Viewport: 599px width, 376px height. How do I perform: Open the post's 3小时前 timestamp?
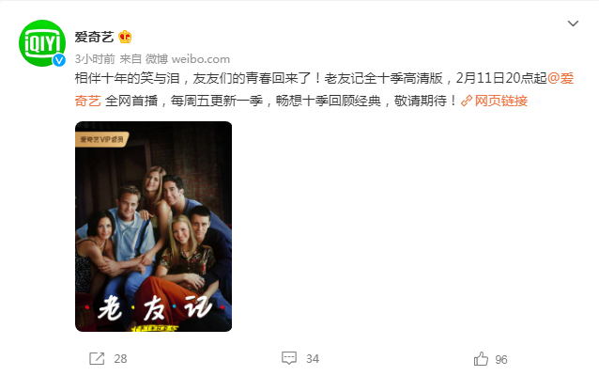(95, 59)
